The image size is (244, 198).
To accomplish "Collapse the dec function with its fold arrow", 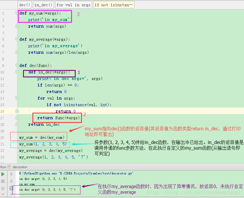I will [17, 65].
